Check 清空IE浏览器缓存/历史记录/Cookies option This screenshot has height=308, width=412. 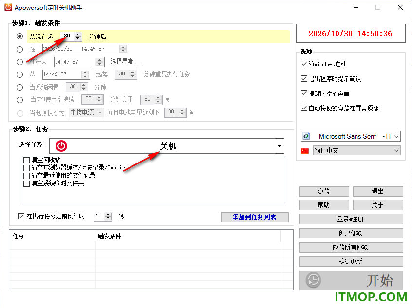click(x=26, y=167)
